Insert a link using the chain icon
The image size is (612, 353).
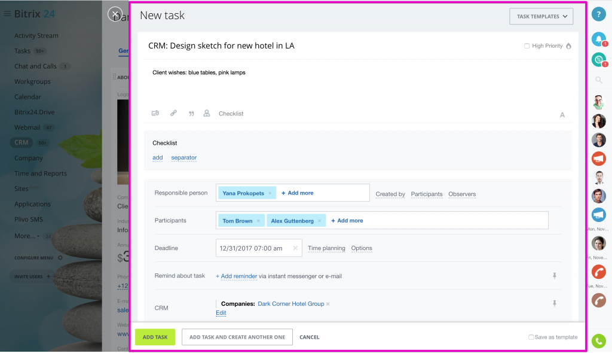[x=174, y=113]
